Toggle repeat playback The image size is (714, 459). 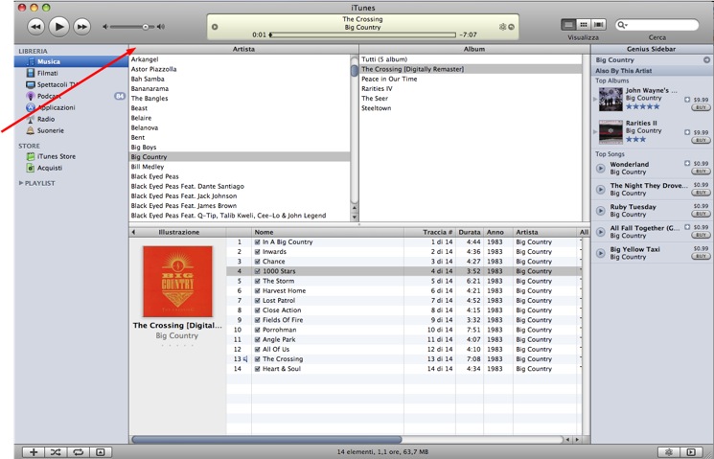pyautogui.click(x=79, y=452)
